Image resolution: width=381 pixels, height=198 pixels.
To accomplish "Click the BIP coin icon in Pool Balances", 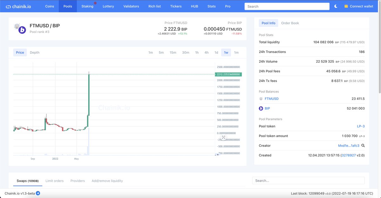I will click(261, 108).
